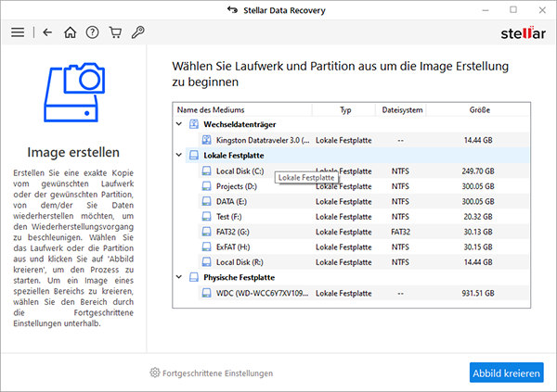Select DATA (E:) partition
The image size is (557, 392).
click(364, 201)
